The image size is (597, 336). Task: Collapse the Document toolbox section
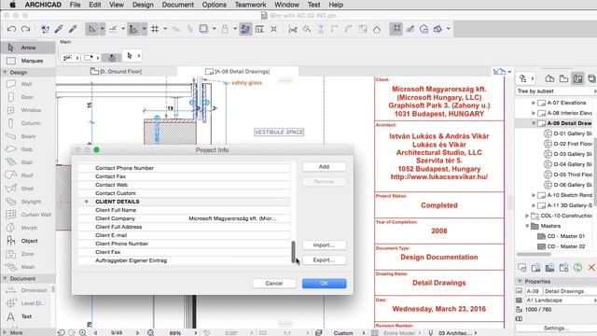pyautogui.click(x=5, y=278)
